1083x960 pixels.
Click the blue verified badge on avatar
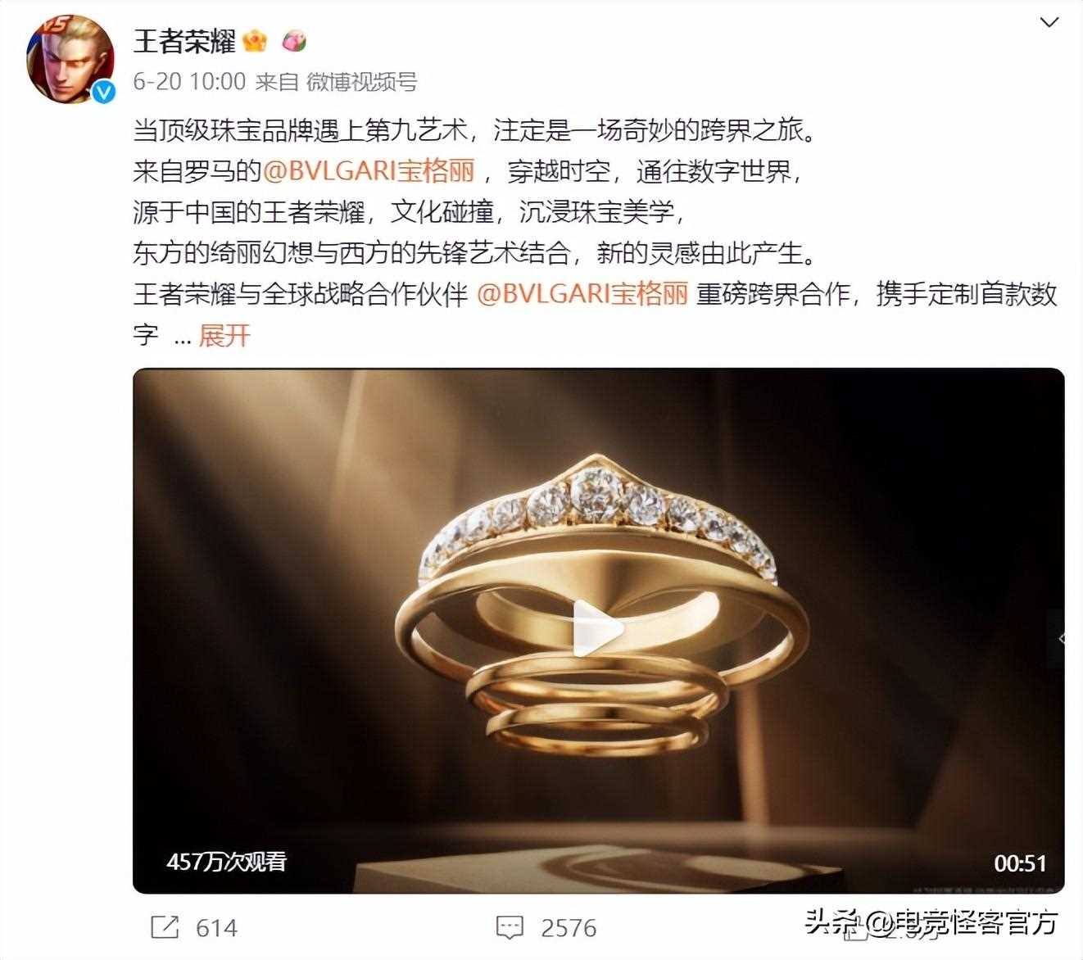(x=103, y=93)
